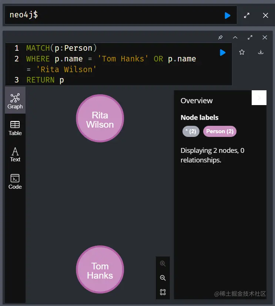Viewport: 275px width, 306px height.
Task: Fullscreen the result frame
Action: (250, 37)
